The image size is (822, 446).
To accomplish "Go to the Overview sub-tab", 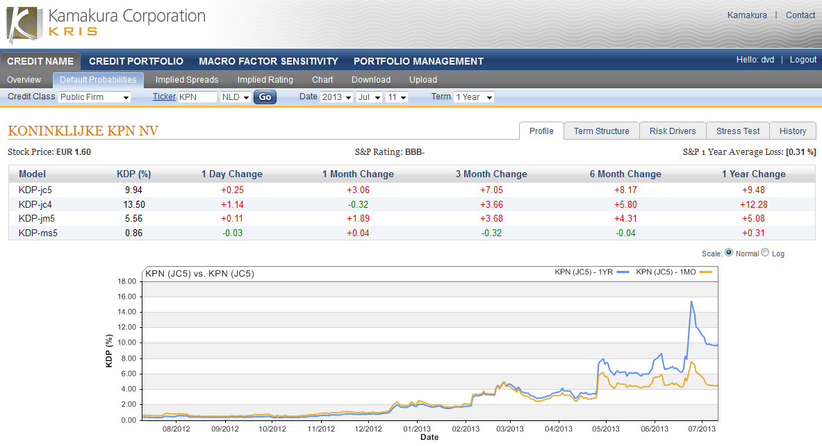I will (x=24, y=80).
